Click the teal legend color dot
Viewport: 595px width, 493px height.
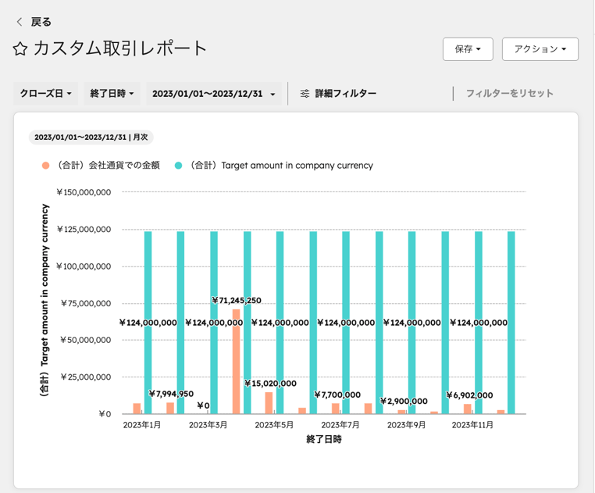click(x=179, y=166)
